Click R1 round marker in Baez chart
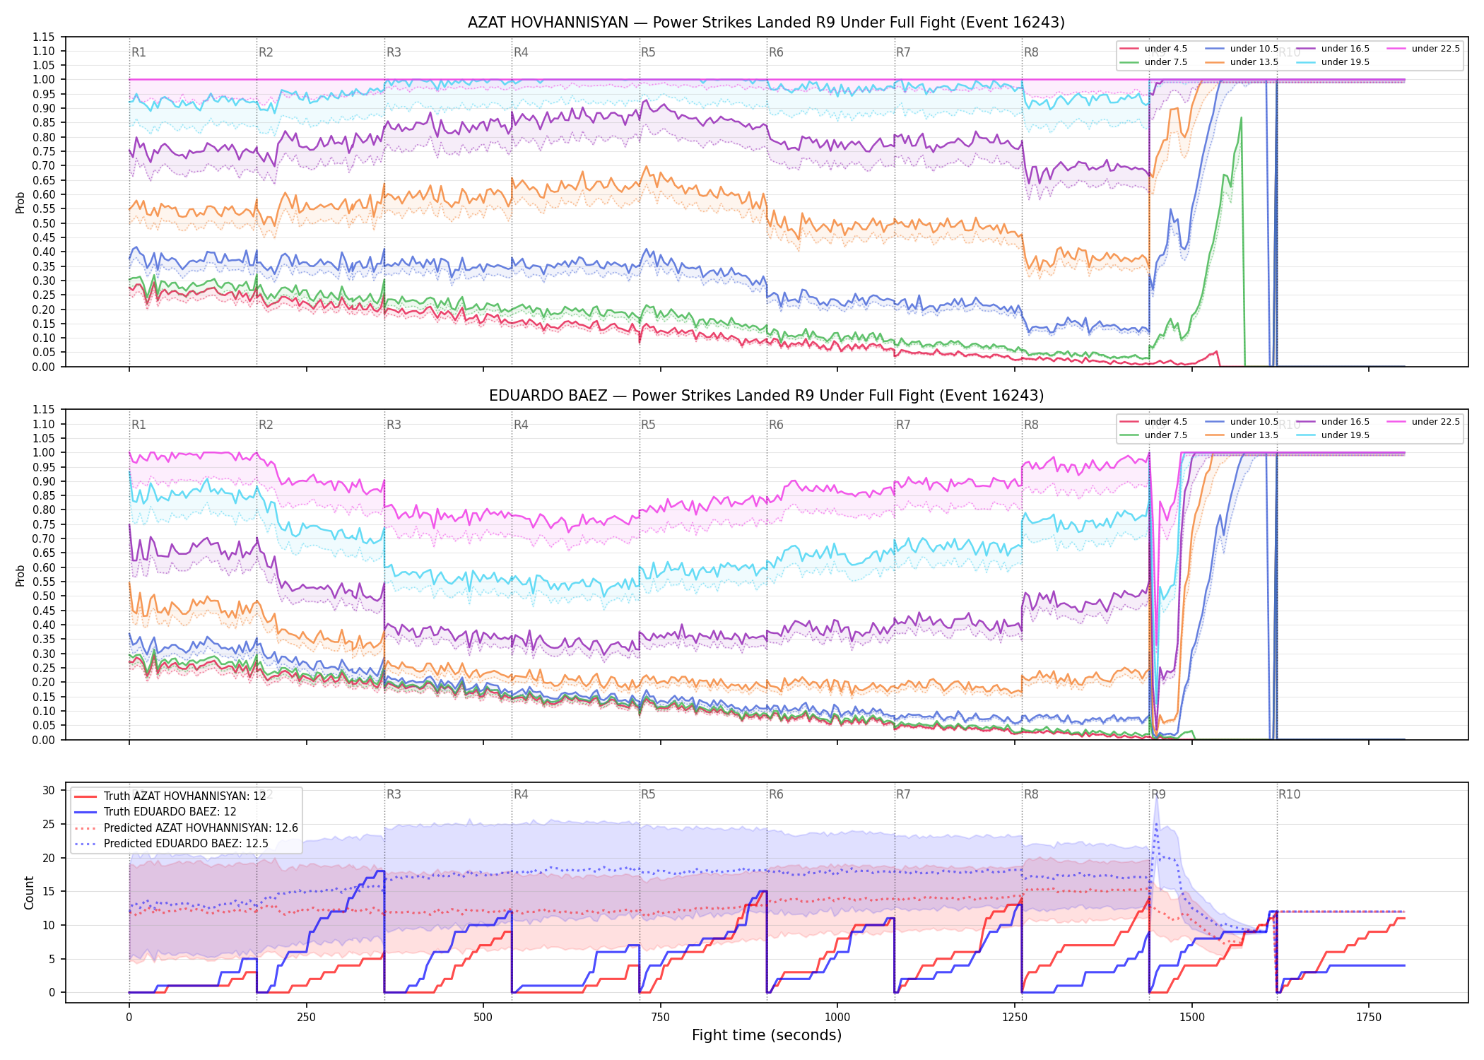The image size is (1484, 1060). pos(139,425)
